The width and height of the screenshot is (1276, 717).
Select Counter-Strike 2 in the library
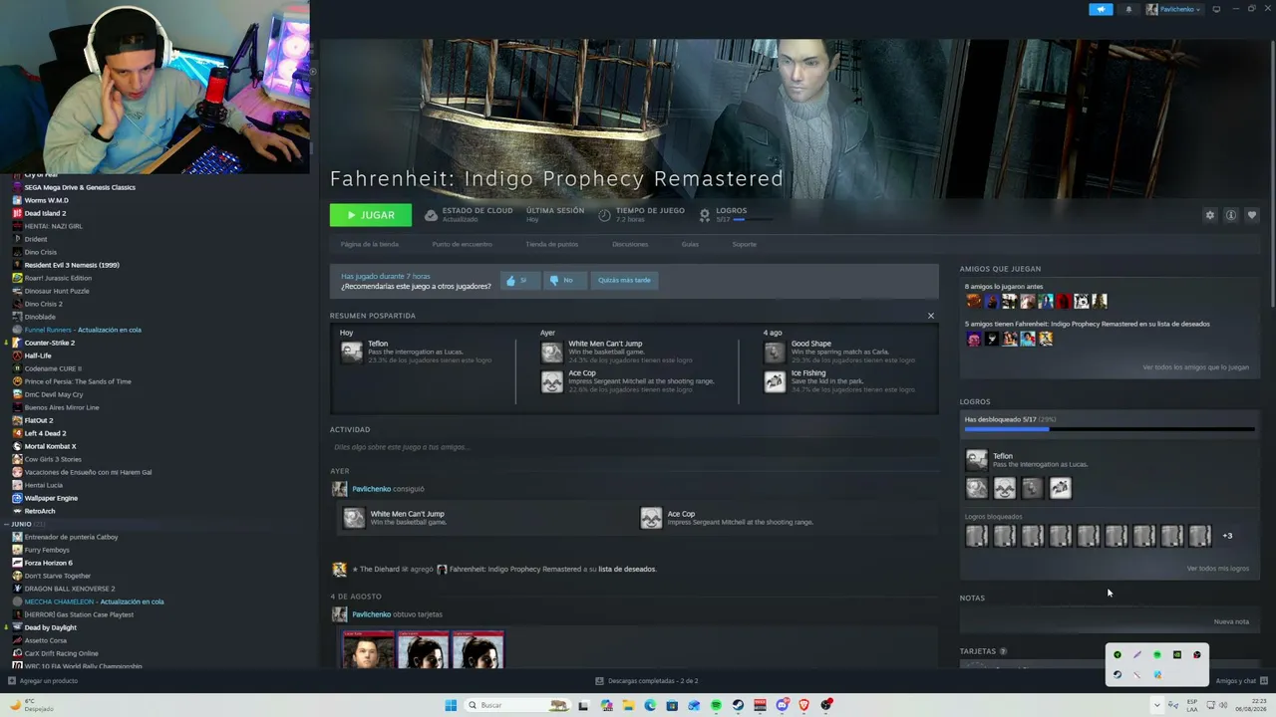coord(50,343)
